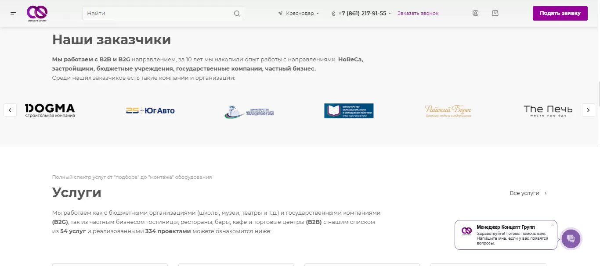Open the chat widget bubble icon
Image resolution: width=600 pixels, height=266 pixels.
tap(571, 239)
